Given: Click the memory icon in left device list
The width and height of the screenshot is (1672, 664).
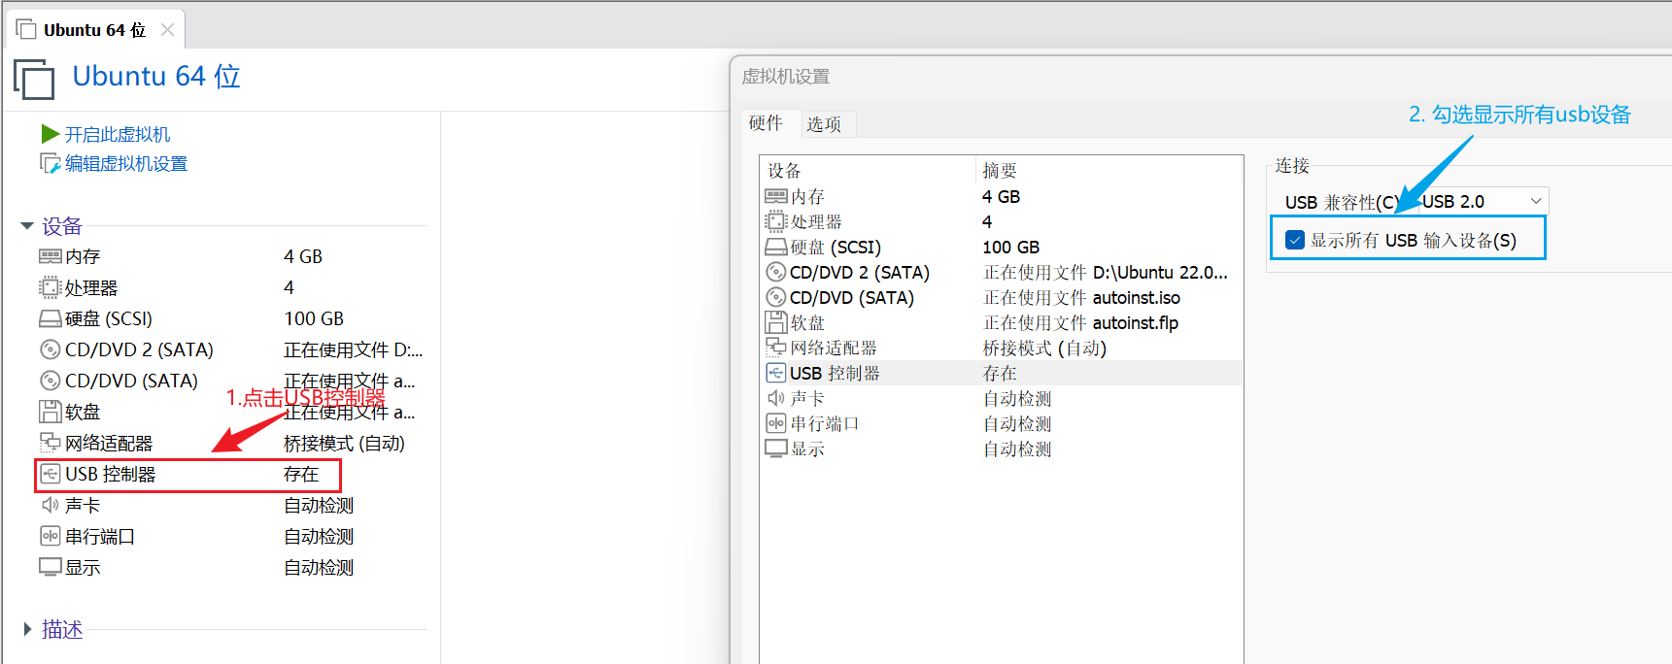Looking at the screenshot, I should tap(51, 256).
